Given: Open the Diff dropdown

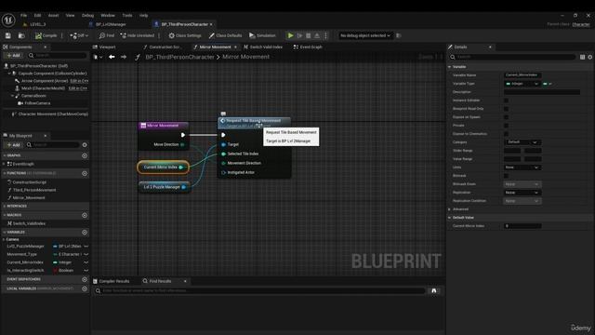Looking at the screenshot, I should coord(79,35).
